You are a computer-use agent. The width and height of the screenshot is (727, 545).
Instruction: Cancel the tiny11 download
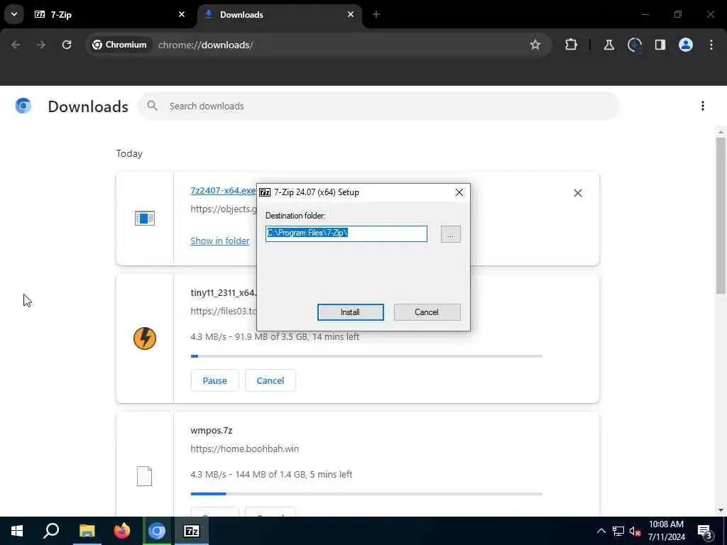click(270, 380)
